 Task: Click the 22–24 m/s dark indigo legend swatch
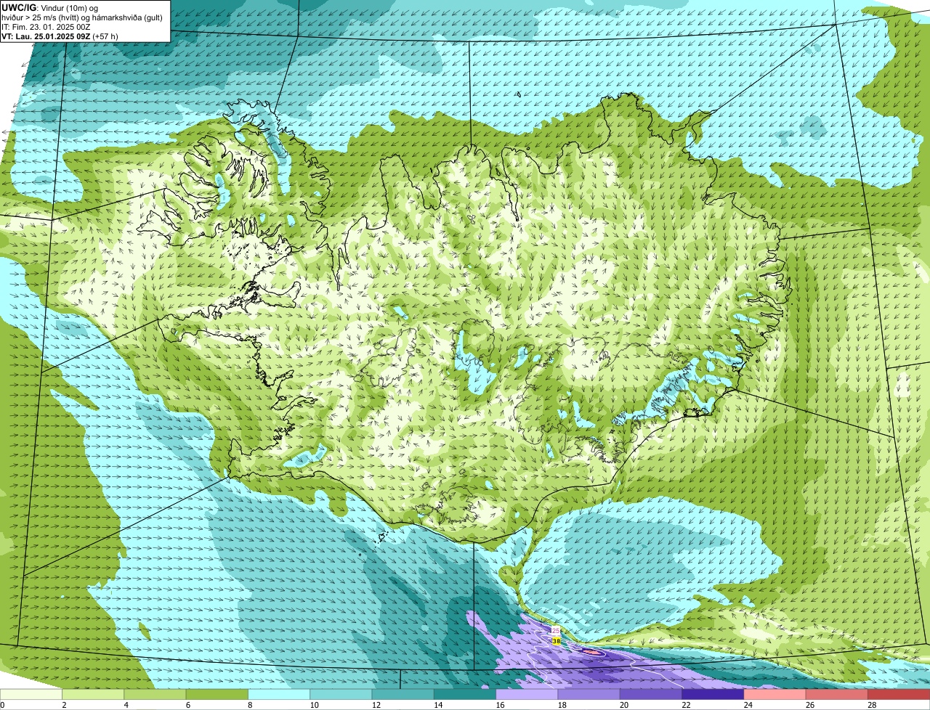tap(713, 695)
